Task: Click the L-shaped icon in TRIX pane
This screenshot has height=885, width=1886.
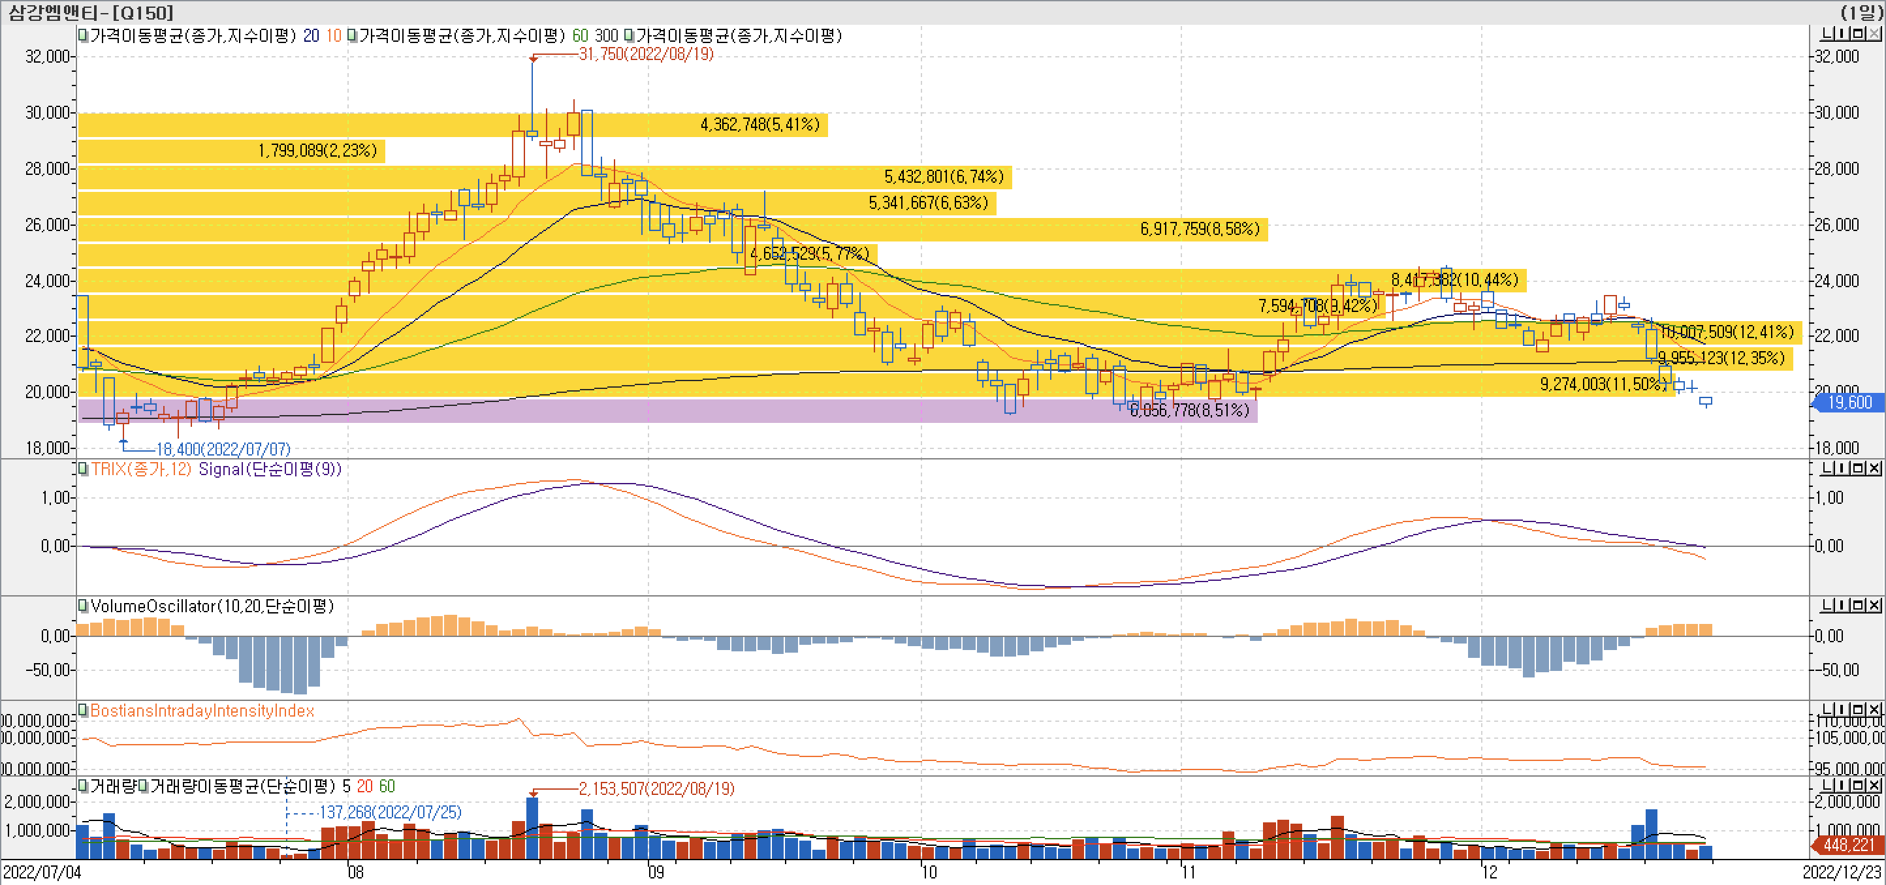Action: [1828, 468]
